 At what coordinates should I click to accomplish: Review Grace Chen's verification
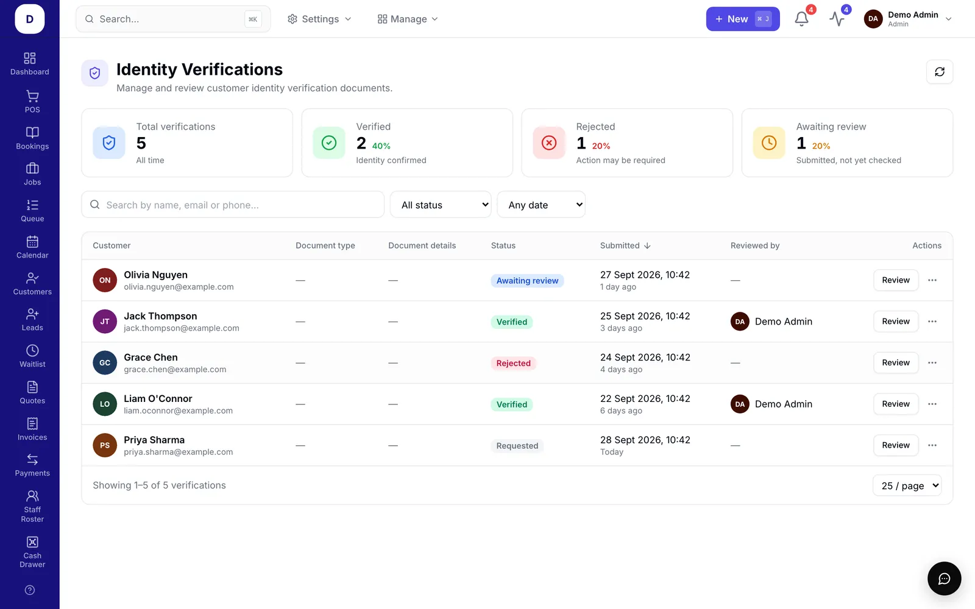click(896, 363)
